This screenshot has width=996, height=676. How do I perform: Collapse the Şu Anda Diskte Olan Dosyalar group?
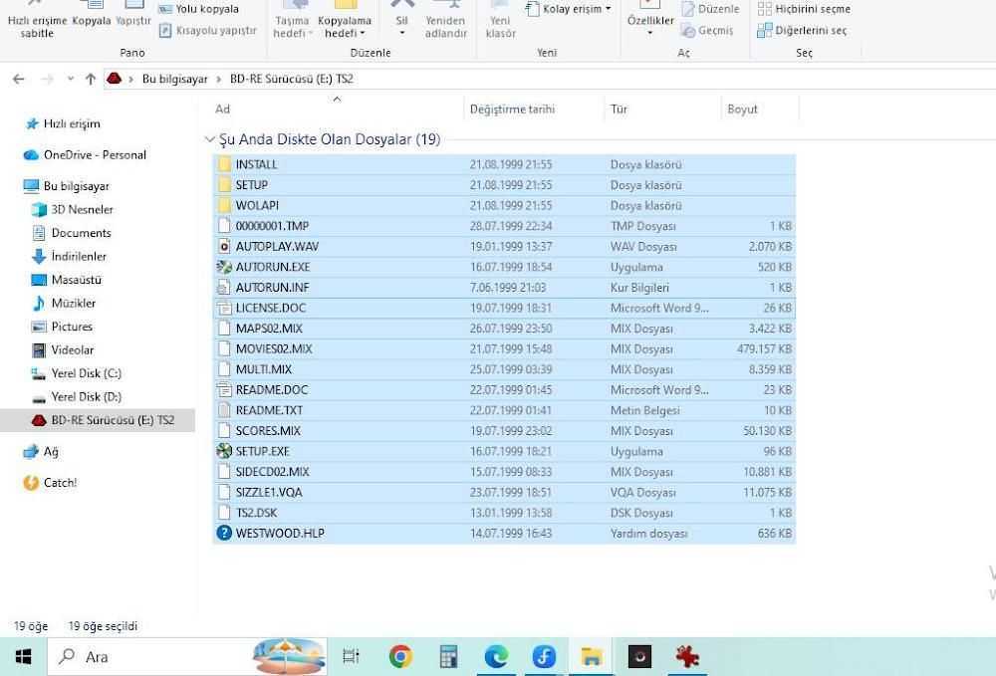coord(209,139)
